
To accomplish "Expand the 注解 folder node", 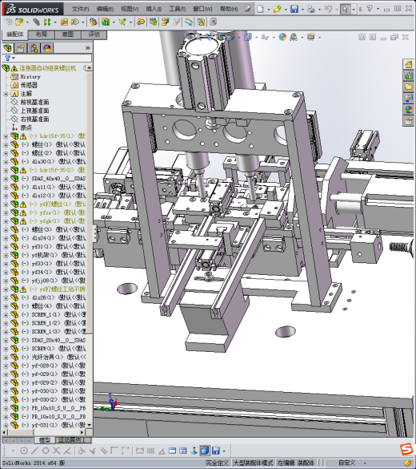I will point(6,94).
